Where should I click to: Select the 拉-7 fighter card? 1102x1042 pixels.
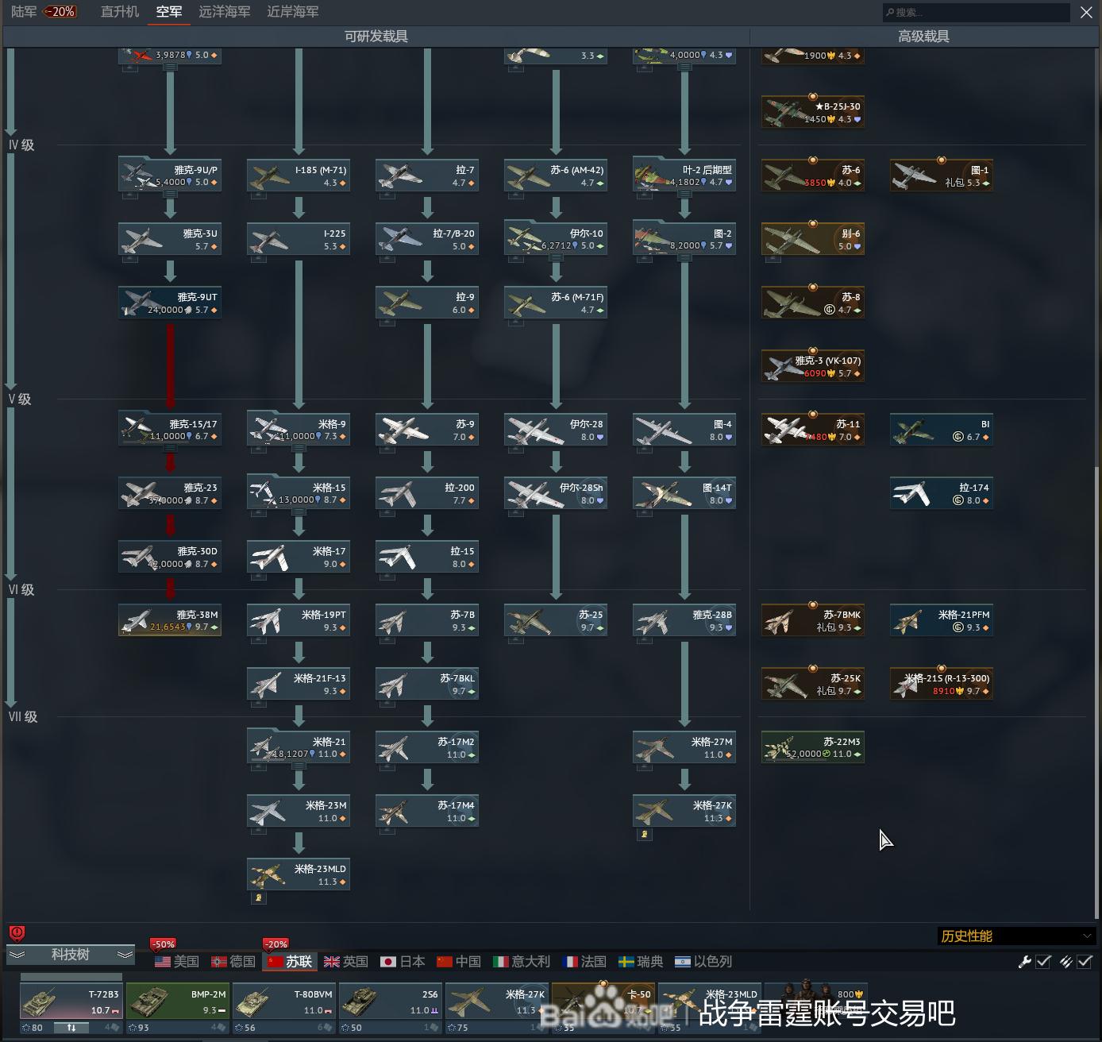point(427,175)
